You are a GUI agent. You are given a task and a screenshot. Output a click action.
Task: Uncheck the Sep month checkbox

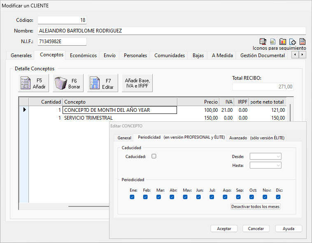pyautogui.click(x=238, y=197)
